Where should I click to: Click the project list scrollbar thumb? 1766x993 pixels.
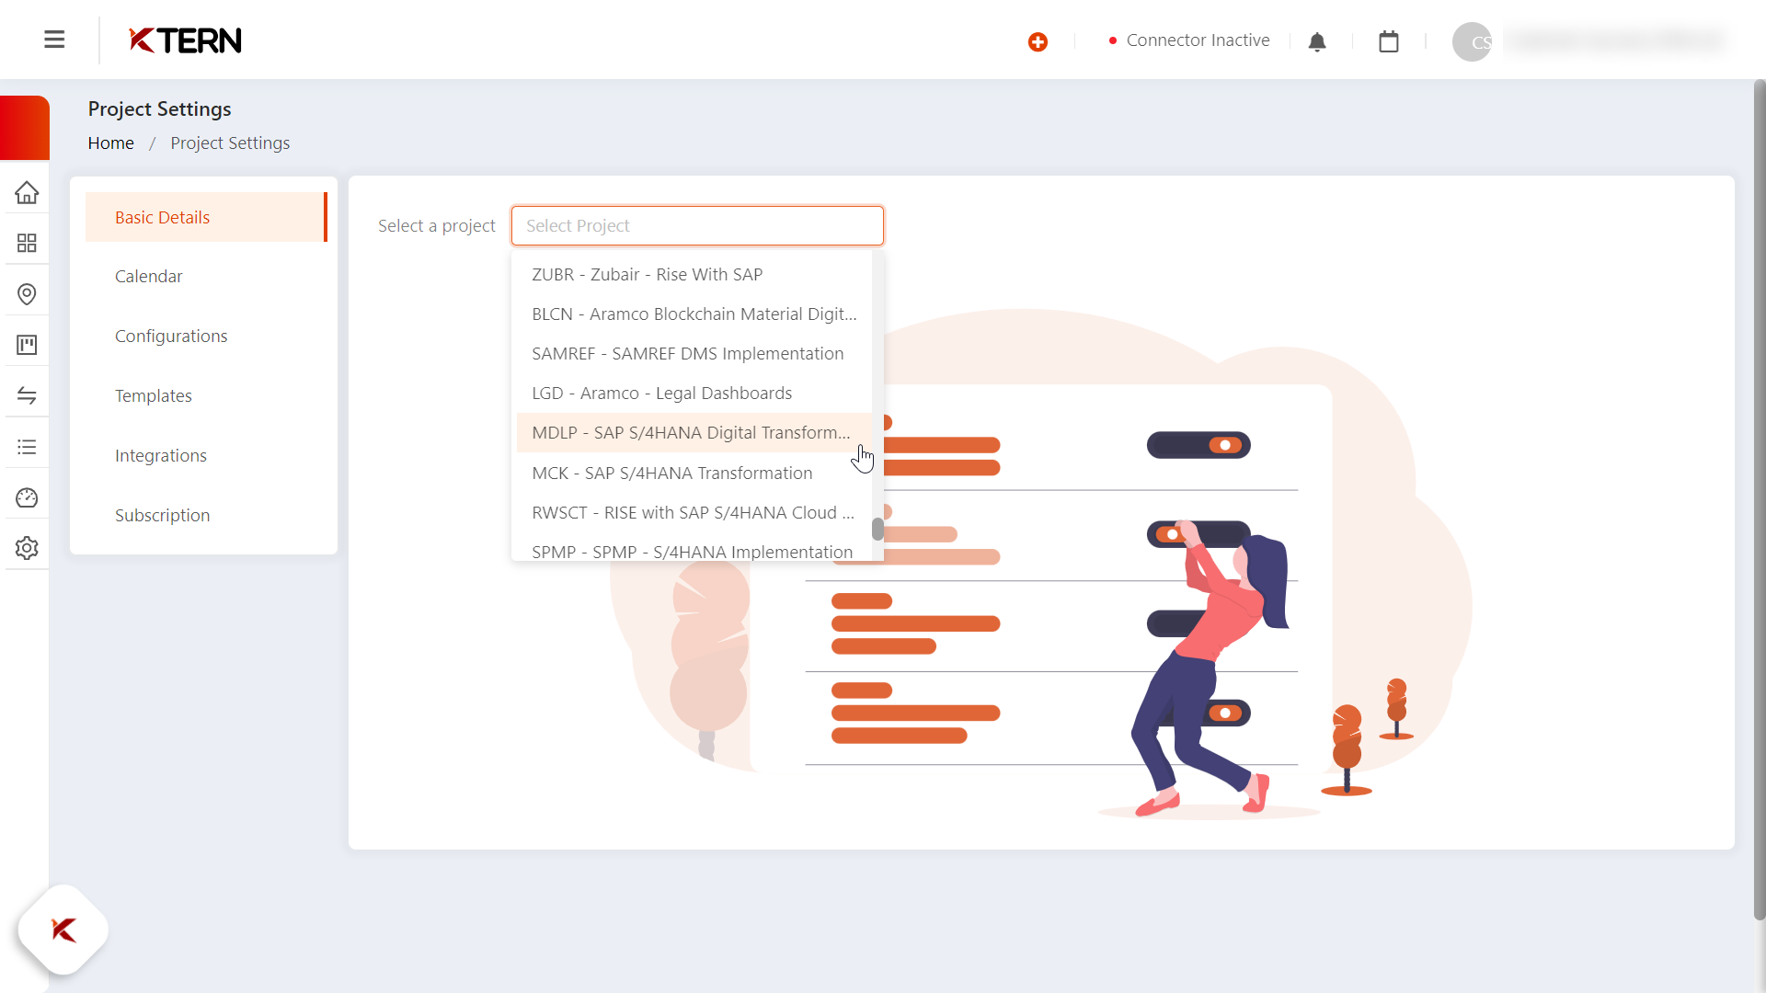[877, 530]
